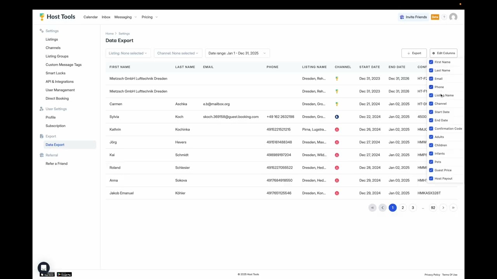Click the Beta badge
The height and width of the screenshot is (279, 497).
[435, 17]
